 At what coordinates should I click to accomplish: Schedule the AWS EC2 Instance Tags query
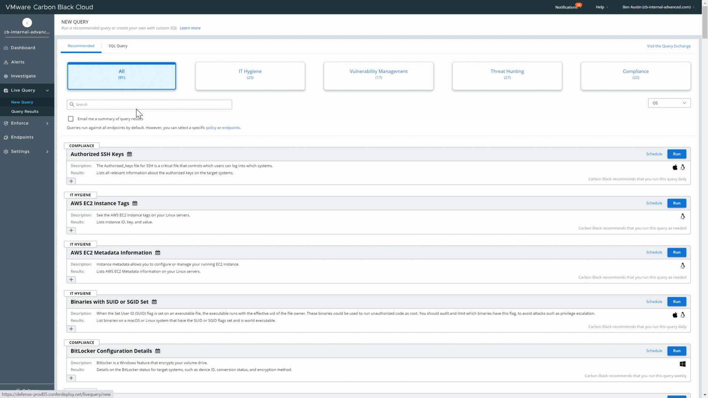point(654,203)
